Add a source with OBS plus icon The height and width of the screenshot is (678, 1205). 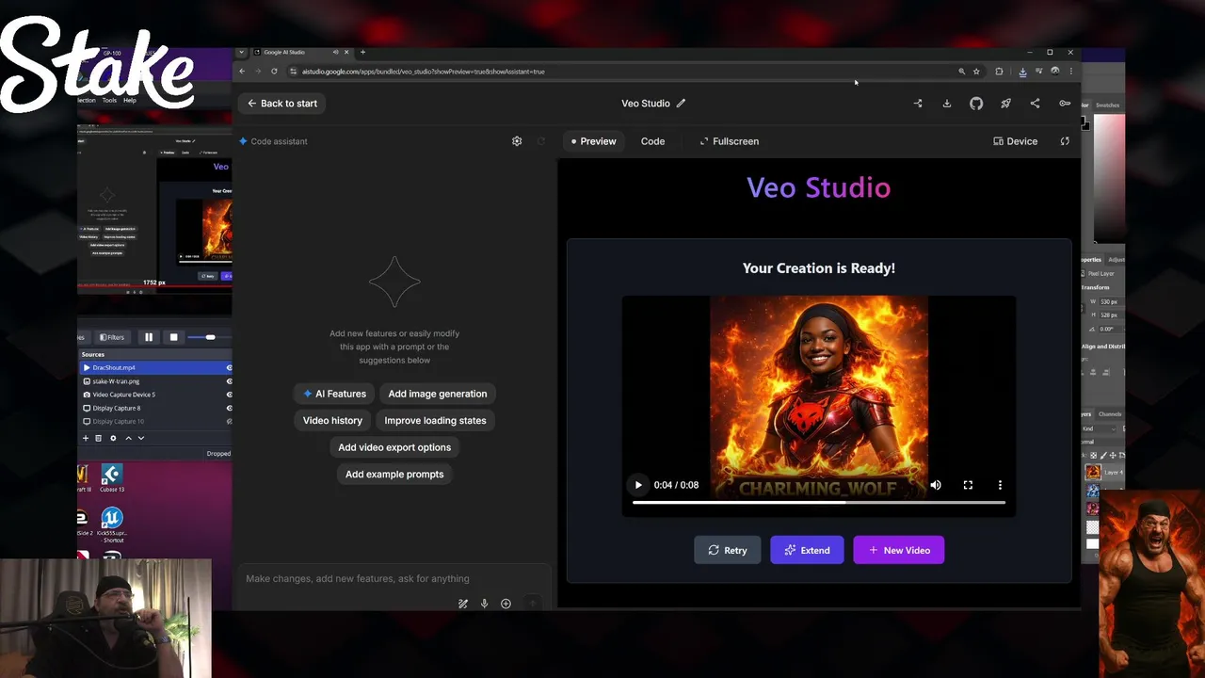(86, 438)
